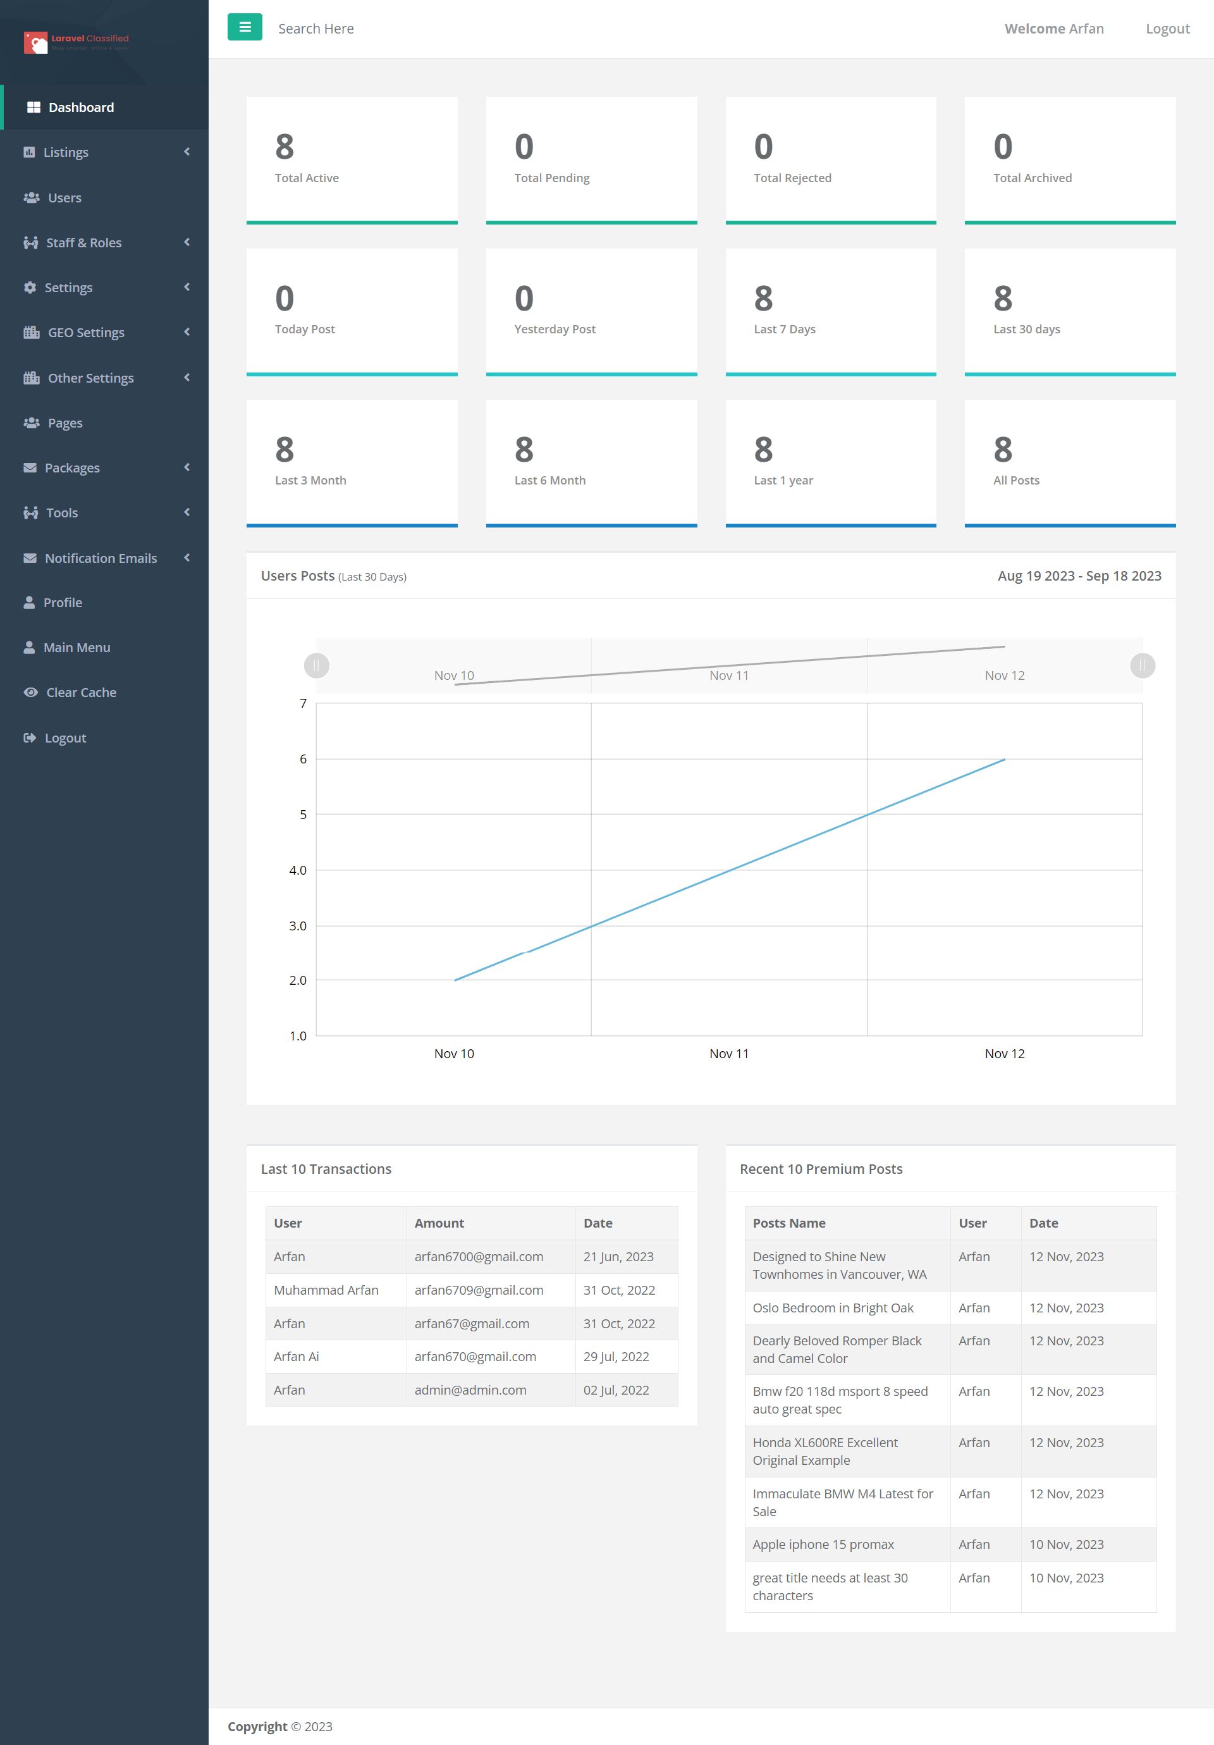The image size is (1214, 1745).
Task: Click the Laravel Classified logo
Action: [76, 42]
